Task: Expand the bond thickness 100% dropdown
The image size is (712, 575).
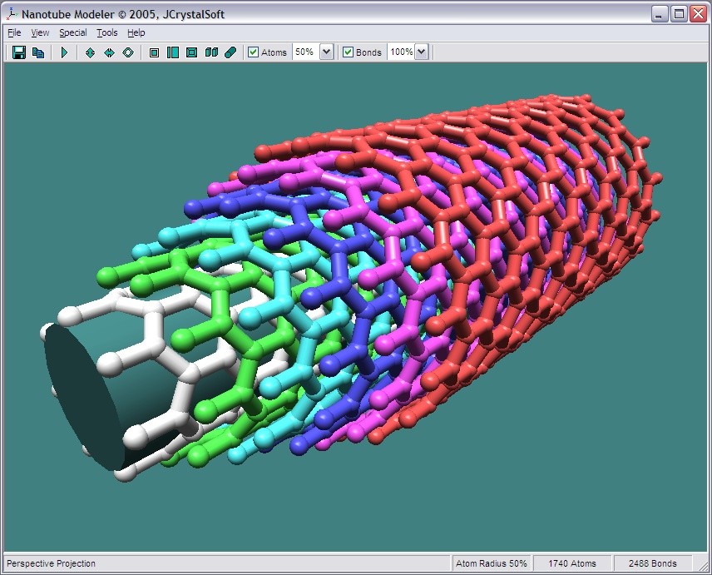Action: [423, 52]
